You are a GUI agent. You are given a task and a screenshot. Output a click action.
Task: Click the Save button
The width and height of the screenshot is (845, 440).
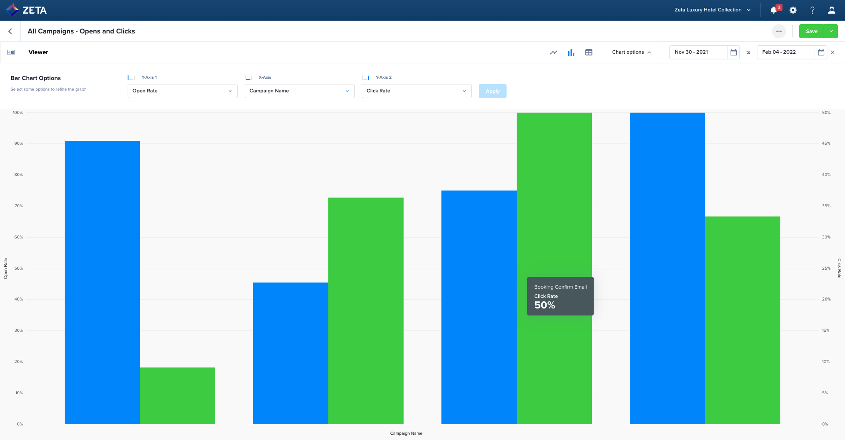(x=812, y=31)
